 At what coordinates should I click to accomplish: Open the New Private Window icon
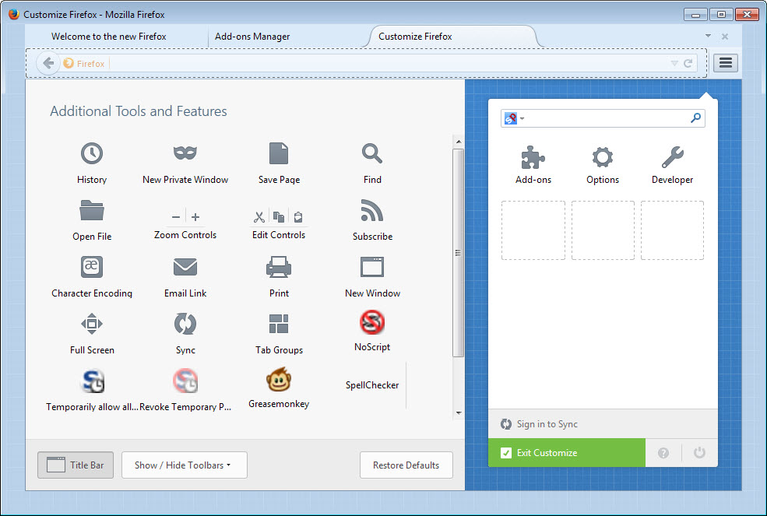[x=185, y=153]
